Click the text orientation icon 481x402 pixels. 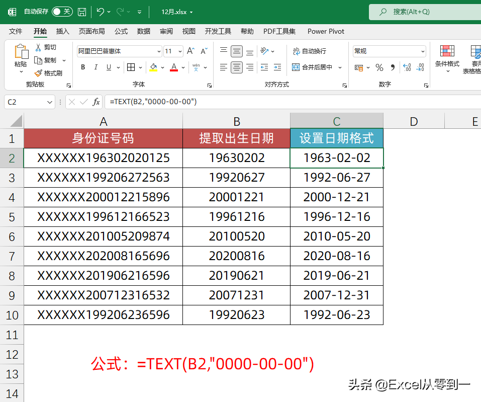tap(264, 51)
